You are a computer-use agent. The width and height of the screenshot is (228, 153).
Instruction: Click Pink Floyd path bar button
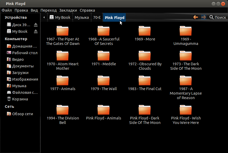pyautogui.click(x=114, y=17)
